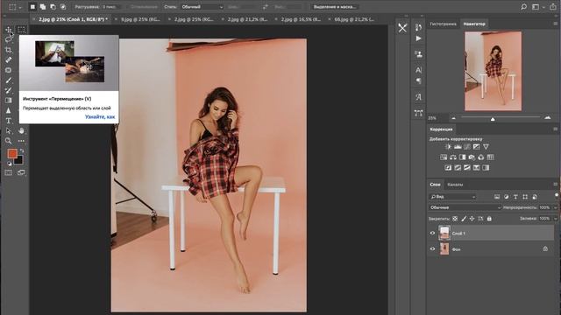The height and width of the screenshot is (315, 561).
Task: Open the Character panel icon
Action: click(418, 70)
